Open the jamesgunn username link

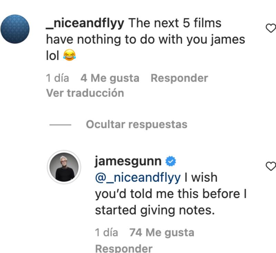coord(128,161)
